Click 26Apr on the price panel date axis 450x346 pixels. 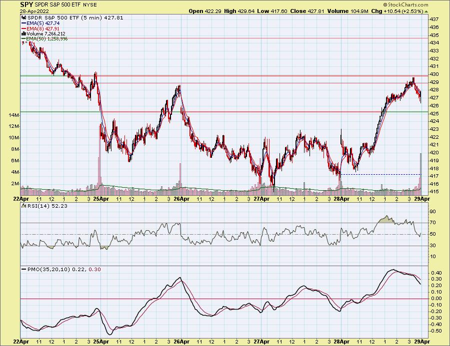(x=181, y=199)
